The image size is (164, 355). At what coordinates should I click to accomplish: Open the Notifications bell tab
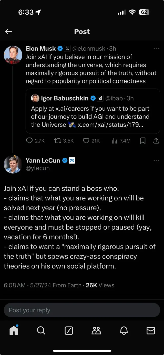124,331
